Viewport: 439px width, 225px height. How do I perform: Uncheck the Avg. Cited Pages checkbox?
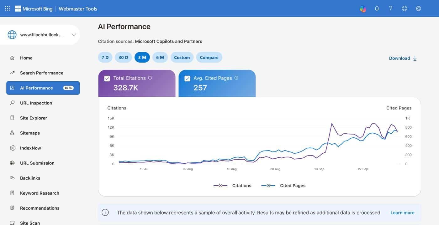pos(187,79)
